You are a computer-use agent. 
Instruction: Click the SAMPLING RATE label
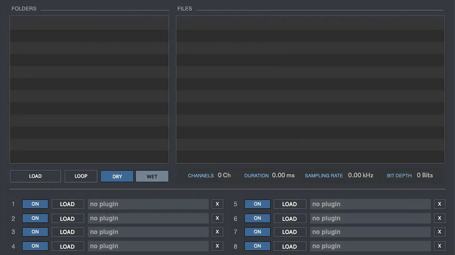(x=324, y=176)
